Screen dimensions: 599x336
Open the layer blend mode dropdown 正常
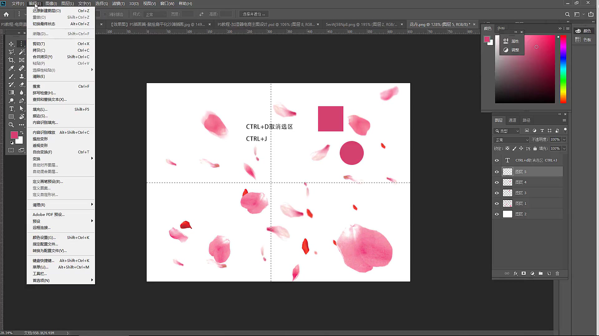511,140
